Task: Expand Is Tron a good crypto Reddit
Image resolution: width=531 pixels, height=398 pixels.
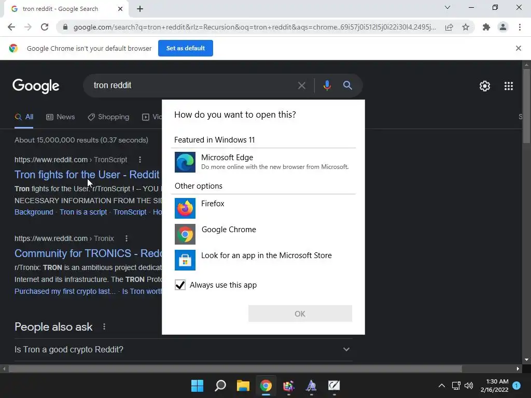Action: [x=183, y=349]
